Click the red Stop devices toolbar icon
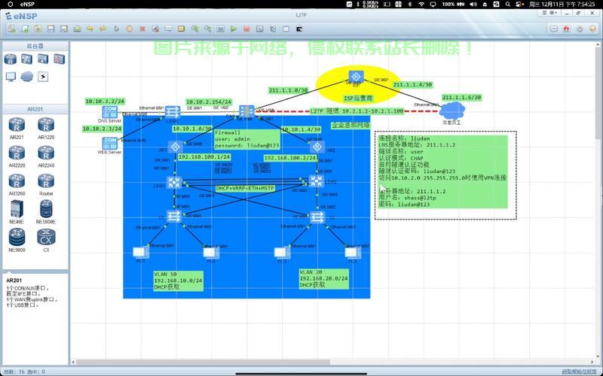The image size is (603, 376). (x=246, y=29)
